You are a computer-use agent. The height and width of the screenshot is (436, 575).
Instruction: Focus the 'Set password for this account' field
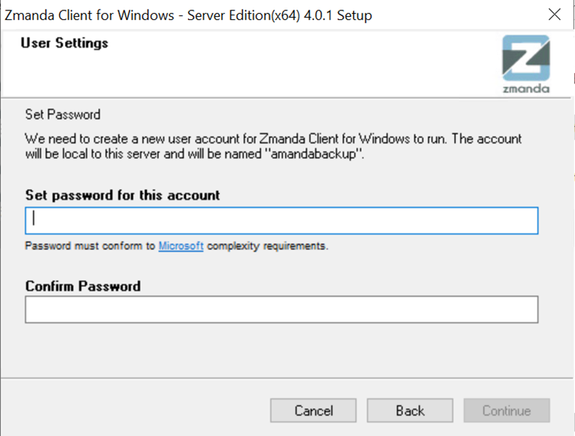pos(282,221)
